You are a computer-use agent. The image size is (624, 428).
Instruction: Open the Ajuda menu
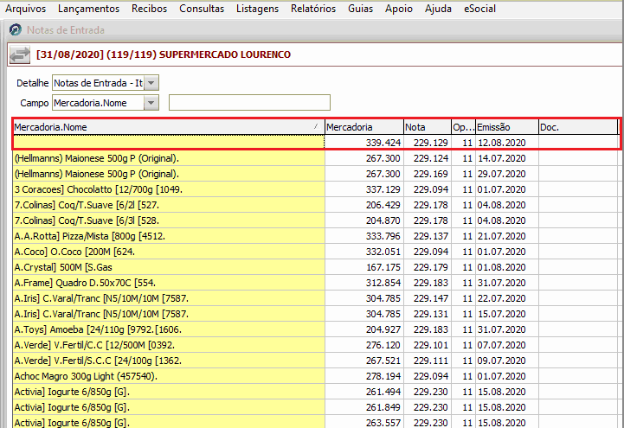pyautogui.click(x=438, y=9)
